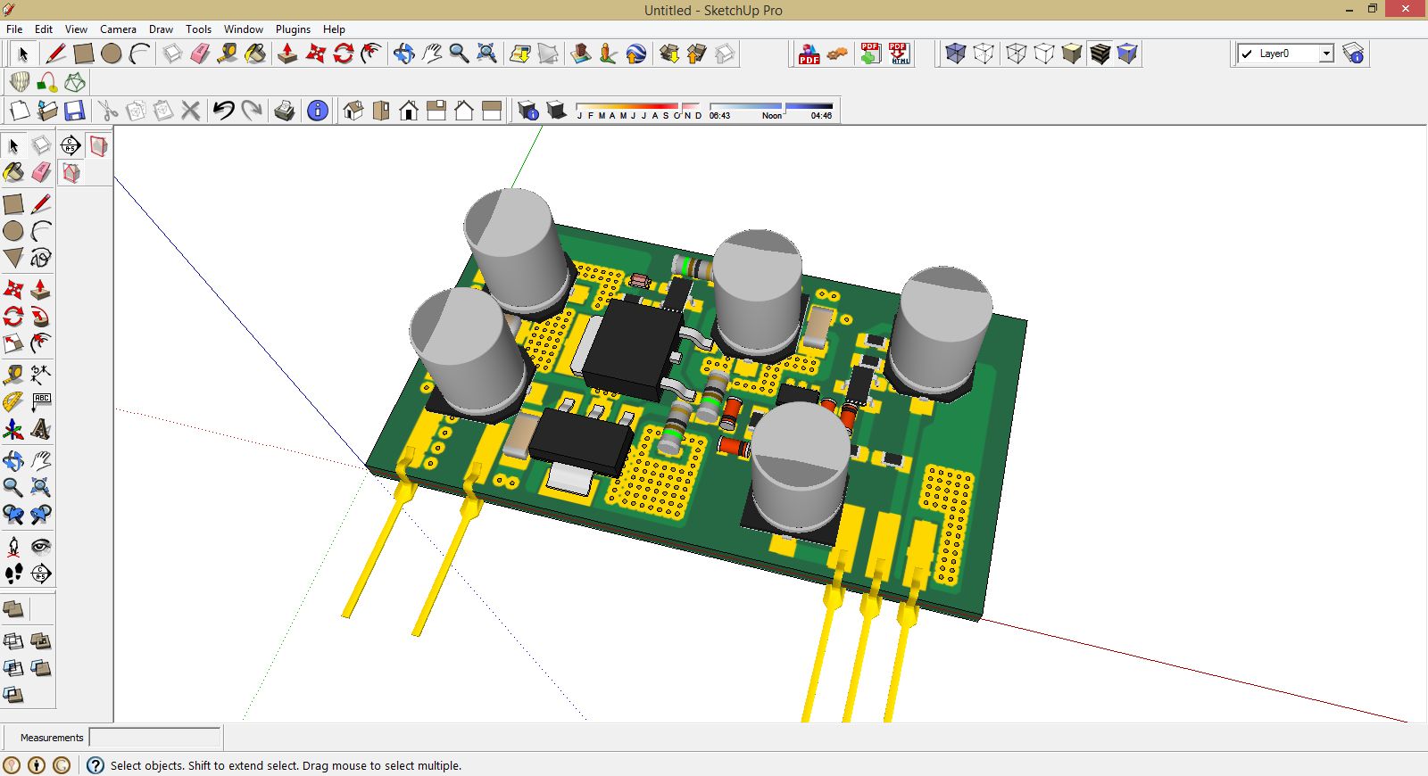The width and height of the screenshot is (1428, 776).
Task: Click the PDF to HTML export icon
Action: click(x=899, y=54)
